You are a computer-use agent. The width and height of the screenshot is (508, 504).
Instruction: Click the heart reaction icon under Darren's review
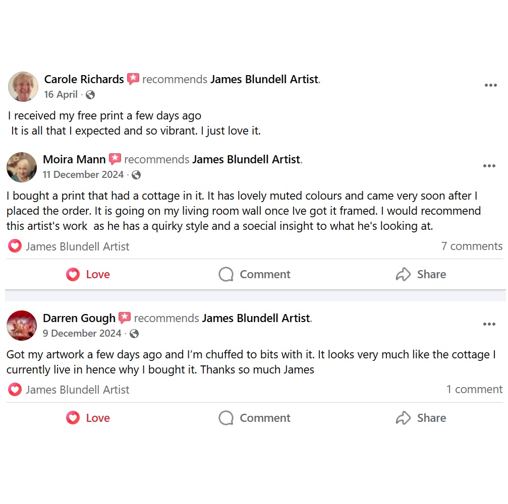pos(15,390)
